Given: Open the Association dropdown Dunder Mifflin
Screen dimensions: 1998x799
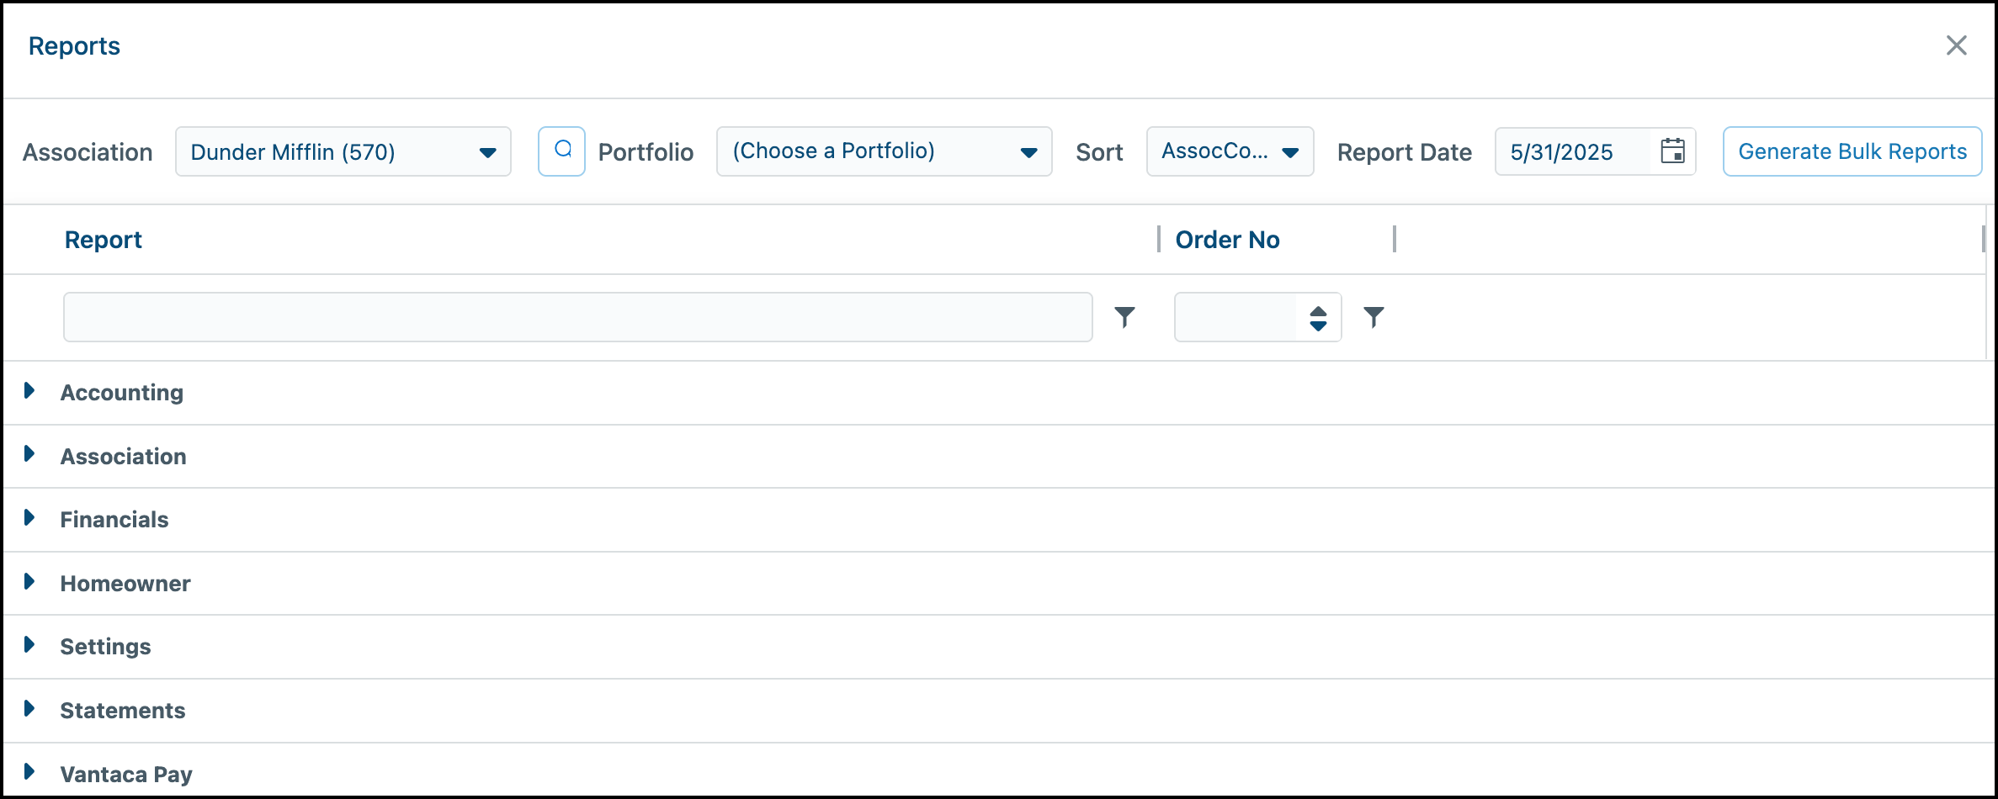Looking at the screenshot, I should [x=343, y=151].
